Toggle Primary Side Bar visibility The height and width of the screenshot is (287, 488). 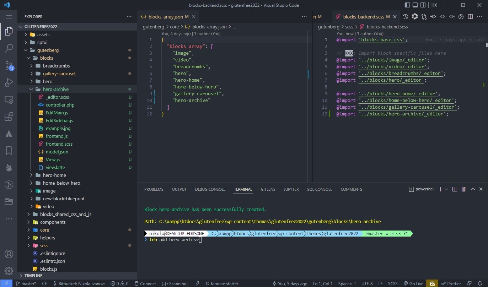pyautogui.click(x=407, y=5)
